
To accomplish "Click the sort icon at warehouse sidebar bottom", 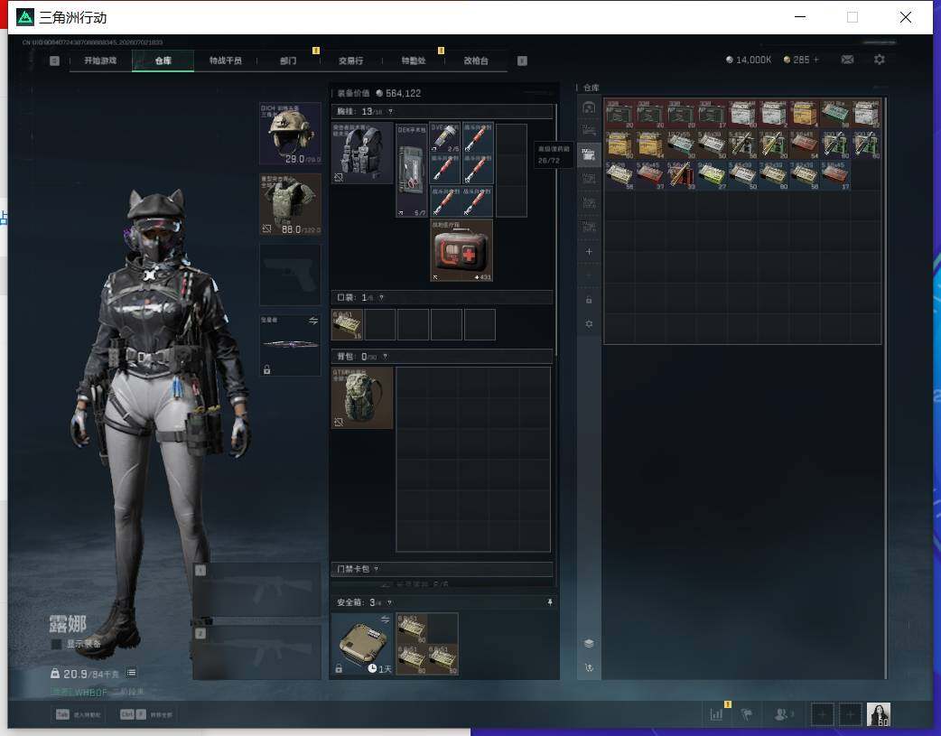I will 589,667.
